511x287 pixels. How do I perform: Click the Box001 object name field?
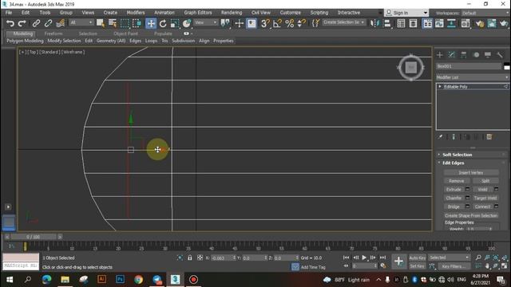coord(469,66)
